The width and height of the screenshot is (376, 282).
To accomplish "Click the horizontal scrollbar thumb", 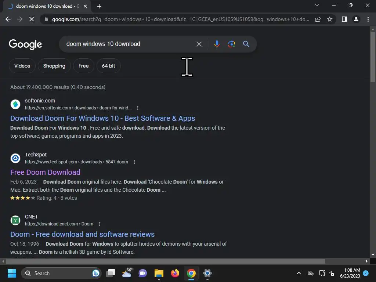I will point(166,261).
